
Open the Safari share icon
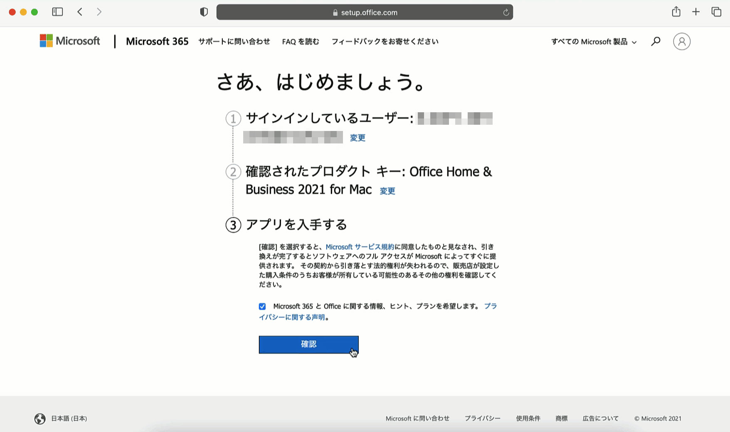point(676,12)
